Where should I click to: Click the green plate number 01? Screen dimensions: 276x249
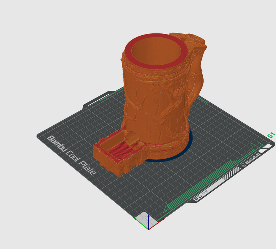[271, 135]
